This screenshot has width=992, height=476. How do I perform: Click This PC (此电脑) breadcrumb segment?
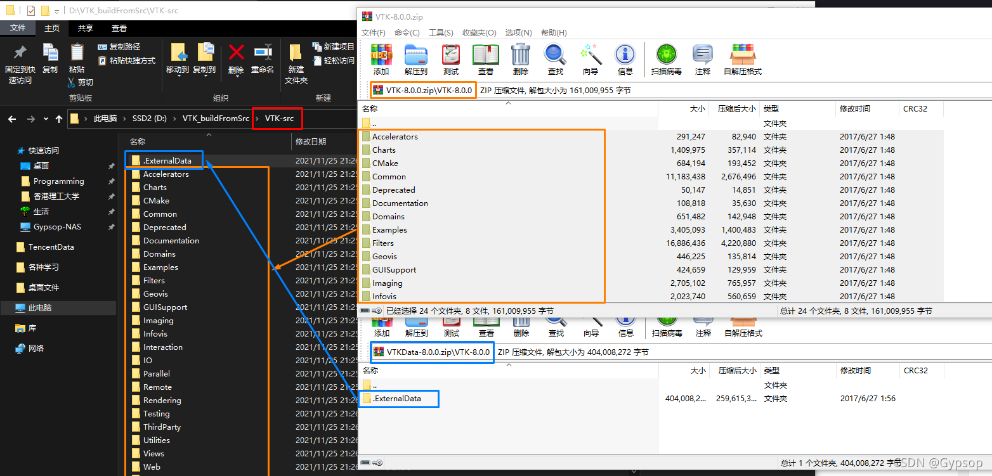point(105,119)
